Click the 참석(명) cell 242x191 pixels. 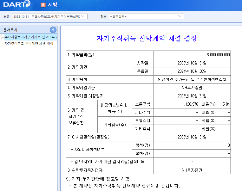point(143,145)
